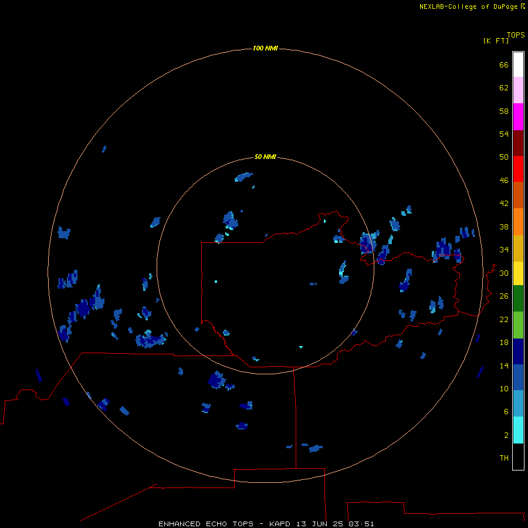
Task: Select the dark orange legend swatch
Action: pos(518,195)
